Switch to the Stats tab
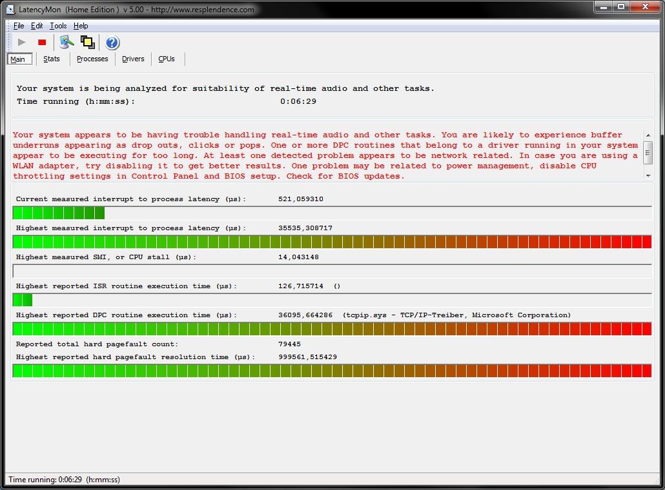Image resolution: width=665 pixels, height=490 pixels. [51, 59]
